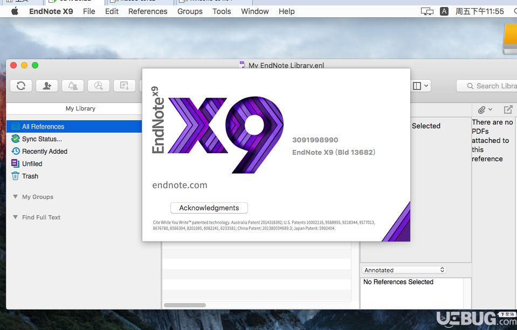Click the EndNote X9 (Bld 13682) text
The image size is (517, 330).
click(334, 152)
